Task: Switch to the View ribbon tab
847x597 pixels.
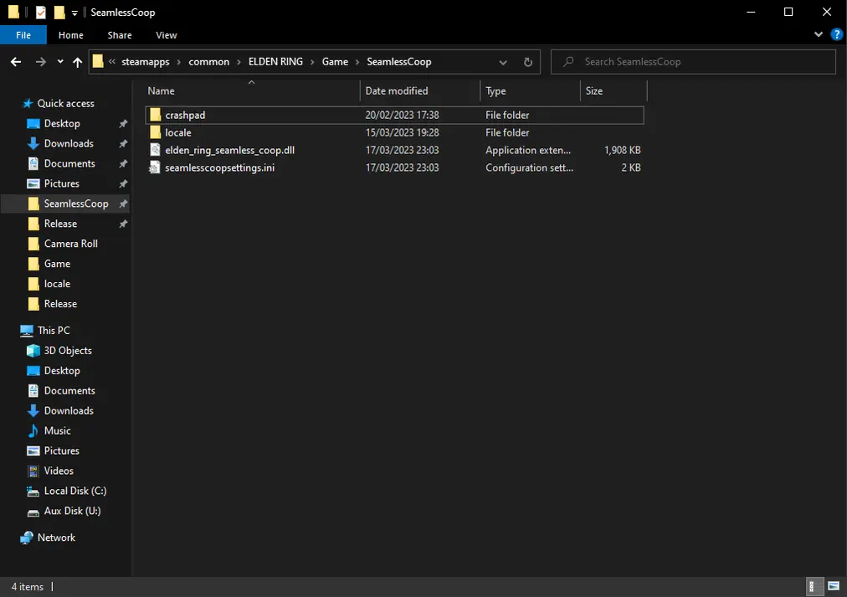Action: click(167, 35)
